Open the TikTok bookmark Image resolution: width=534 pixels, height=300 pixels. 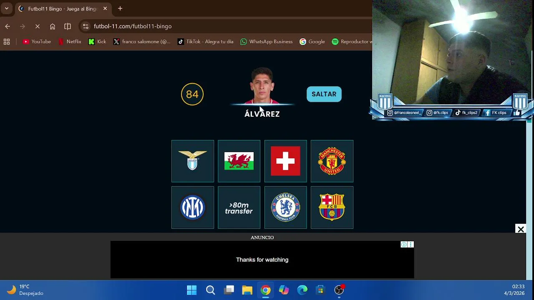(x=205, y=42)
